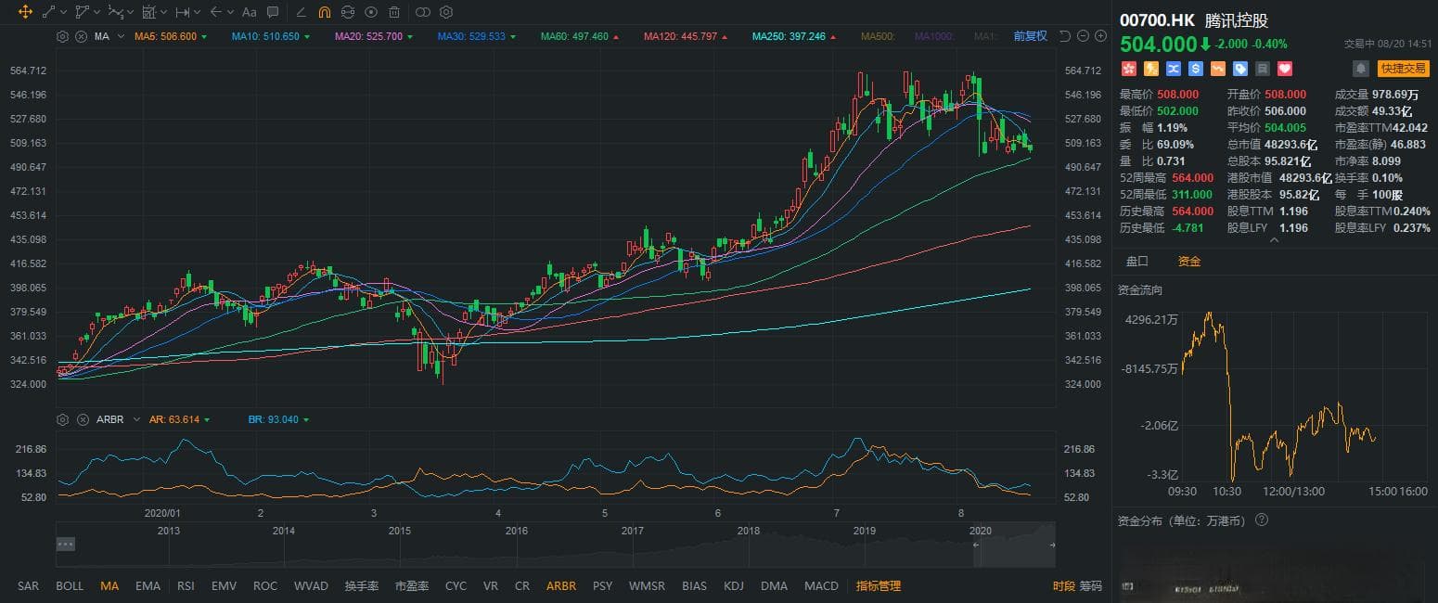
Task: Click left handle of timeline range slider
Action: coord(974,545)
